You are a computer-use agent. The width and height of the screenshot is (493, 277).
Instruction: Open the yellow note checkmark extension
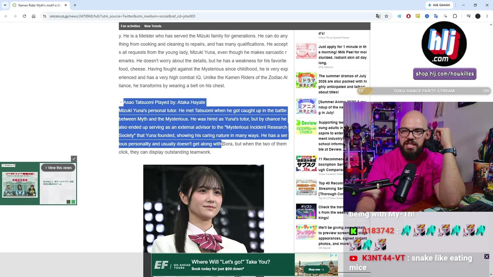tap(418, 16)
